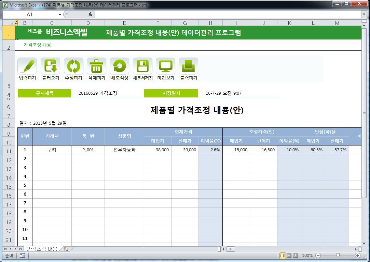The width and height of the screenshot is (370, 262).
Task: Open the Name Box dropdown arrow
Action: point(60,15)
